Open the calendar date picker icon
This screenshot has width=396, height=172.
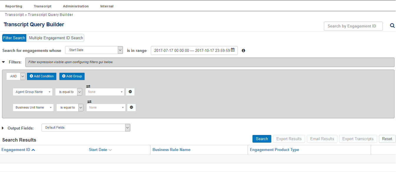click(233, 50)
